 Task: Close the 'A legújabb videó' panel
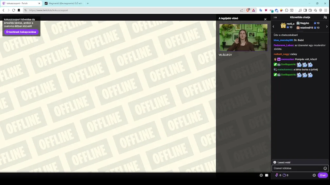[265, 19]
